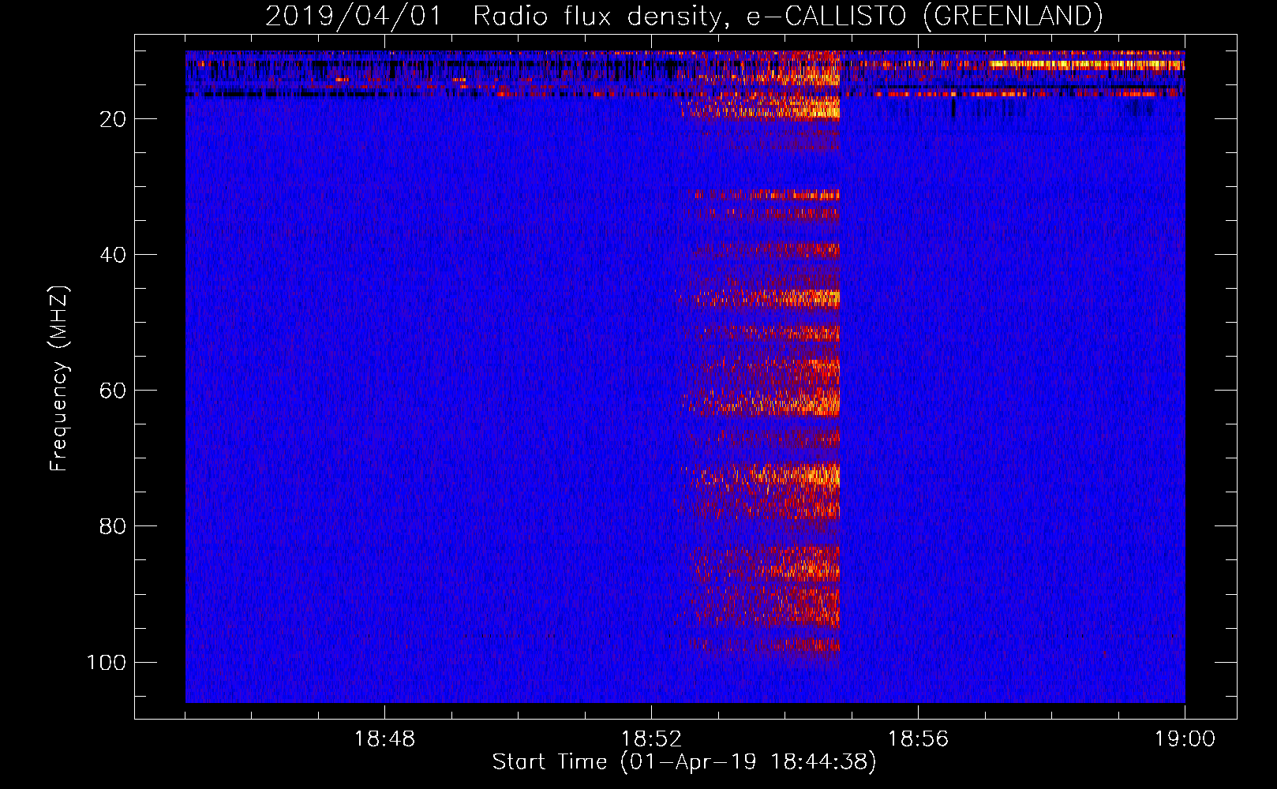Screen dimensions: 1277x789
Task: Click the '2019/04/01' date in the title
Action: (354, 16)
